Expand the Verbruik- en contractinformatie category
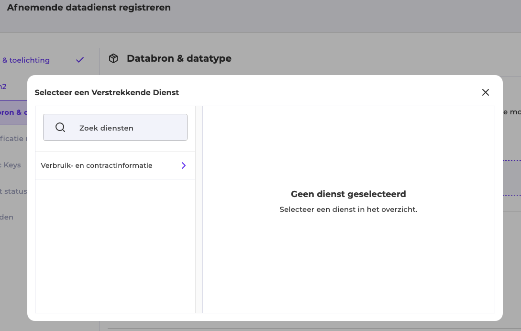 (x=115, y=165)
